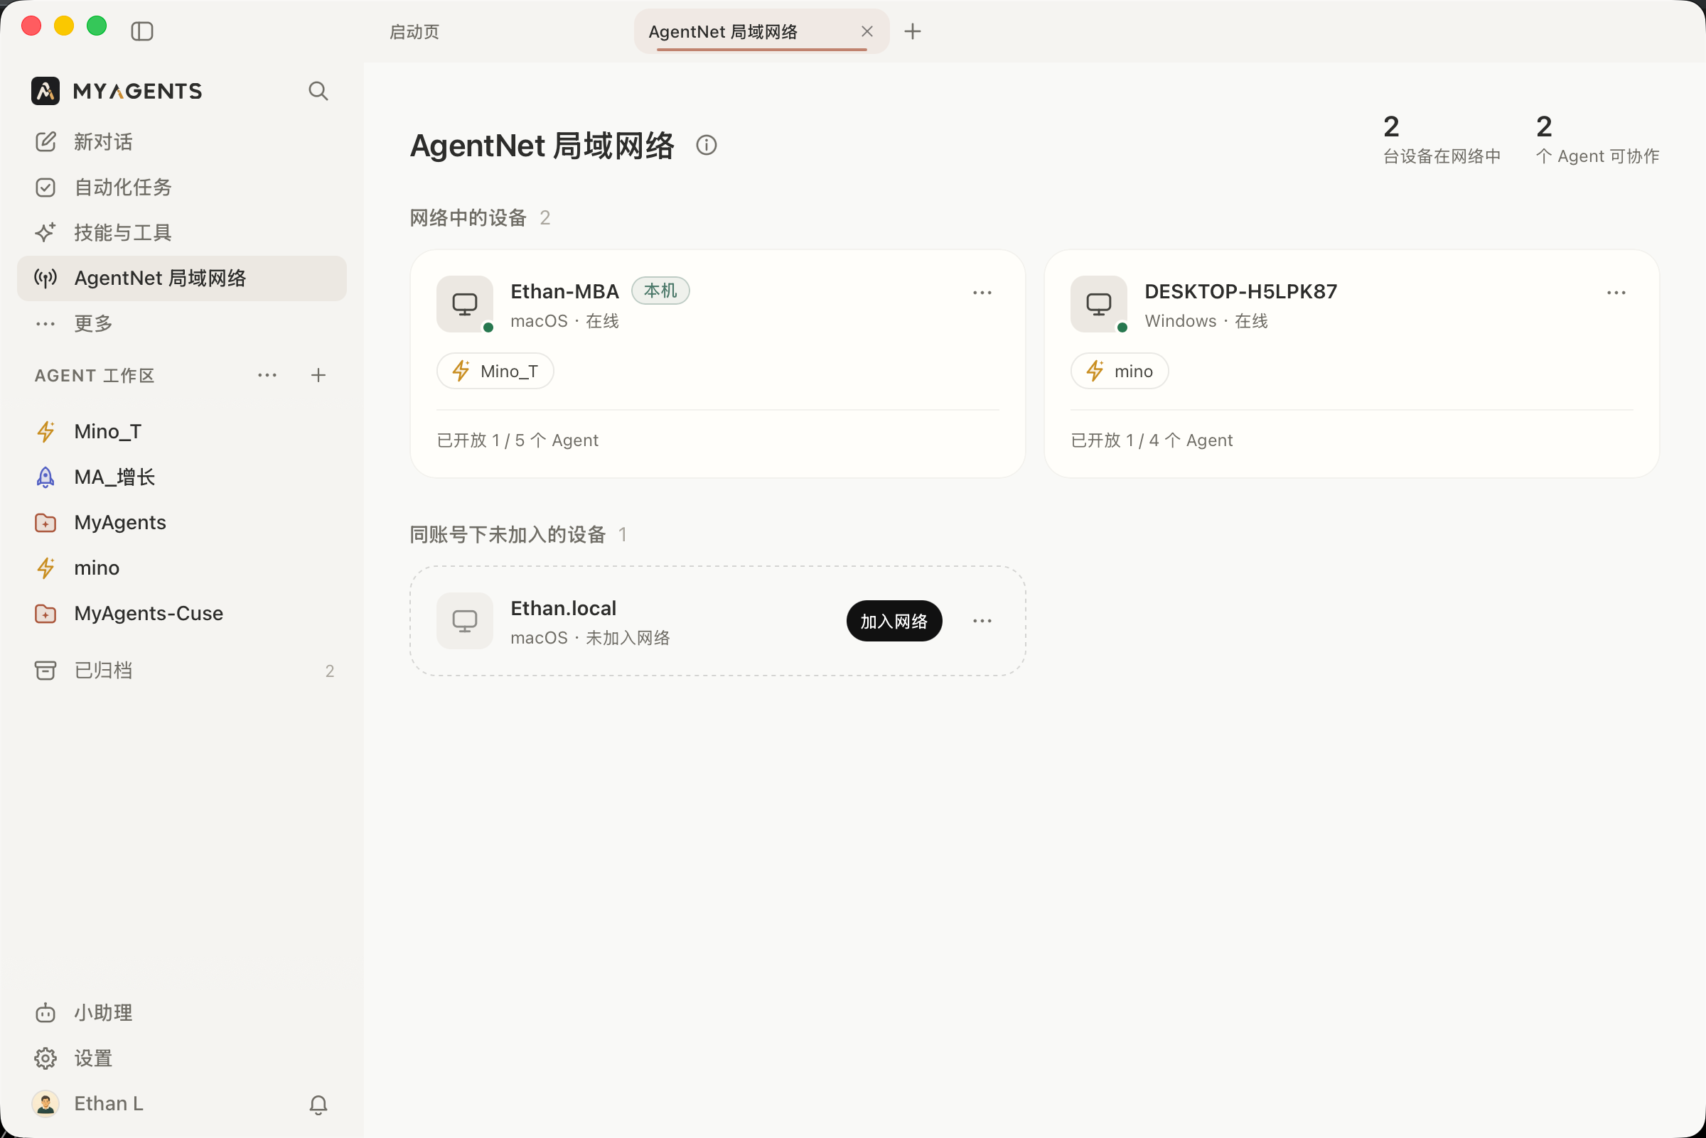Viewport: 1706px width, 1138px height.
Task: Click the Ethan.local device monitor icon
Action: click(465, 622)
